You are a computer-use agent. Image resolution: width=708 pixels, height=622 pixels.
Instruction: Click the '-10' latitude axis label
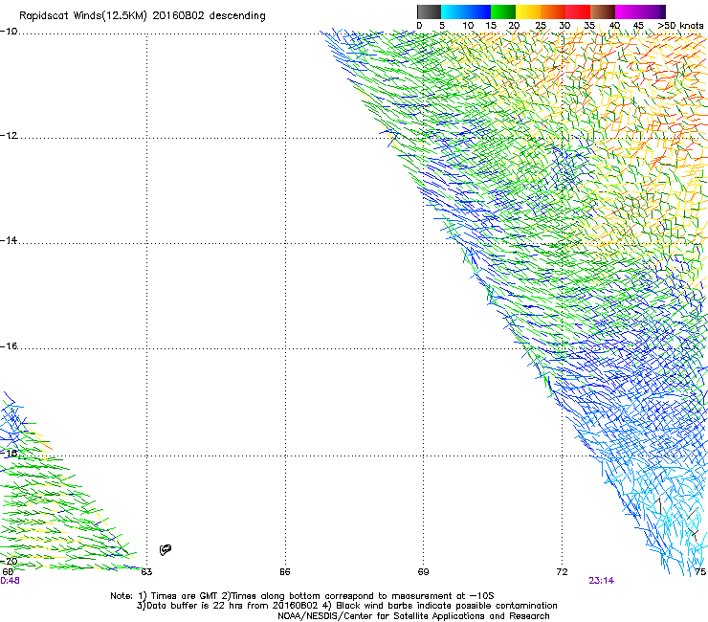(x=9, y=32)
